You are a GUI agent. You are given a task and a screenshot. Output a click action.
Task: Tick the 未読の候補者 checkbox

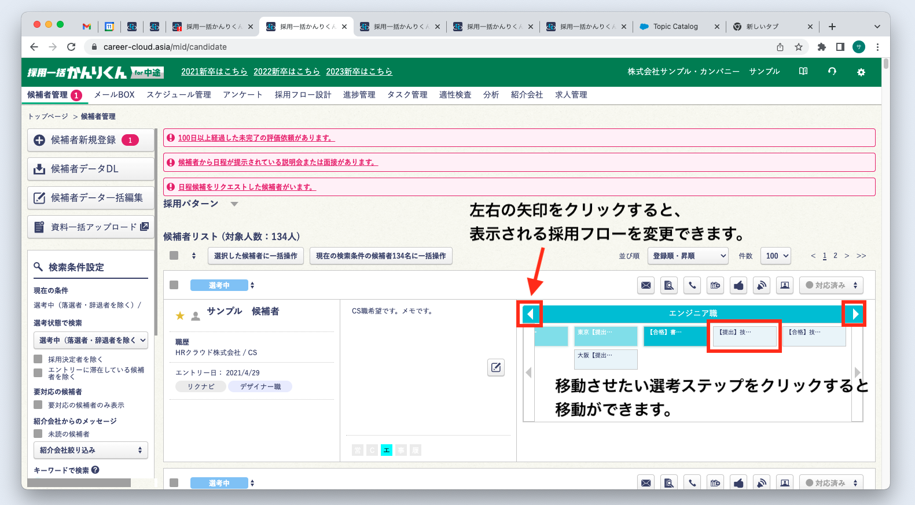coord(38,434)
